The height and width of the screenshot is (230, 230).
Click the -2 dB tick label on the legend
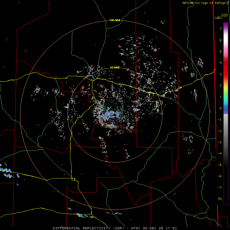220,131
